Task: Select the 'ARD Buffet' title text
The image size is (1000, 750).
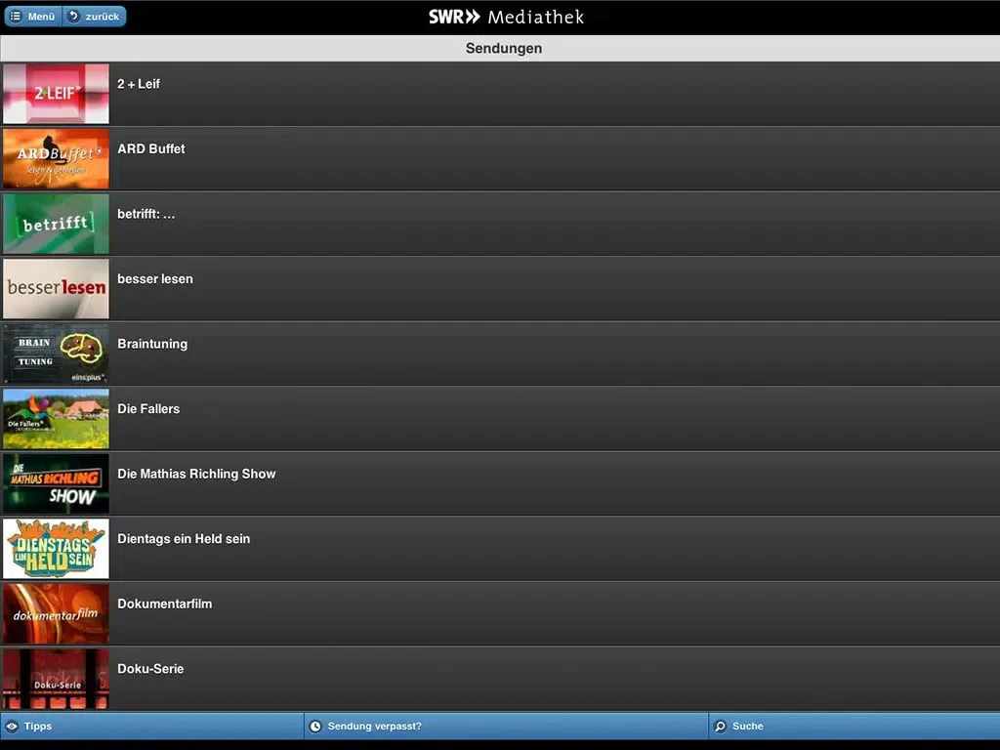Action: tap(151, 148)
